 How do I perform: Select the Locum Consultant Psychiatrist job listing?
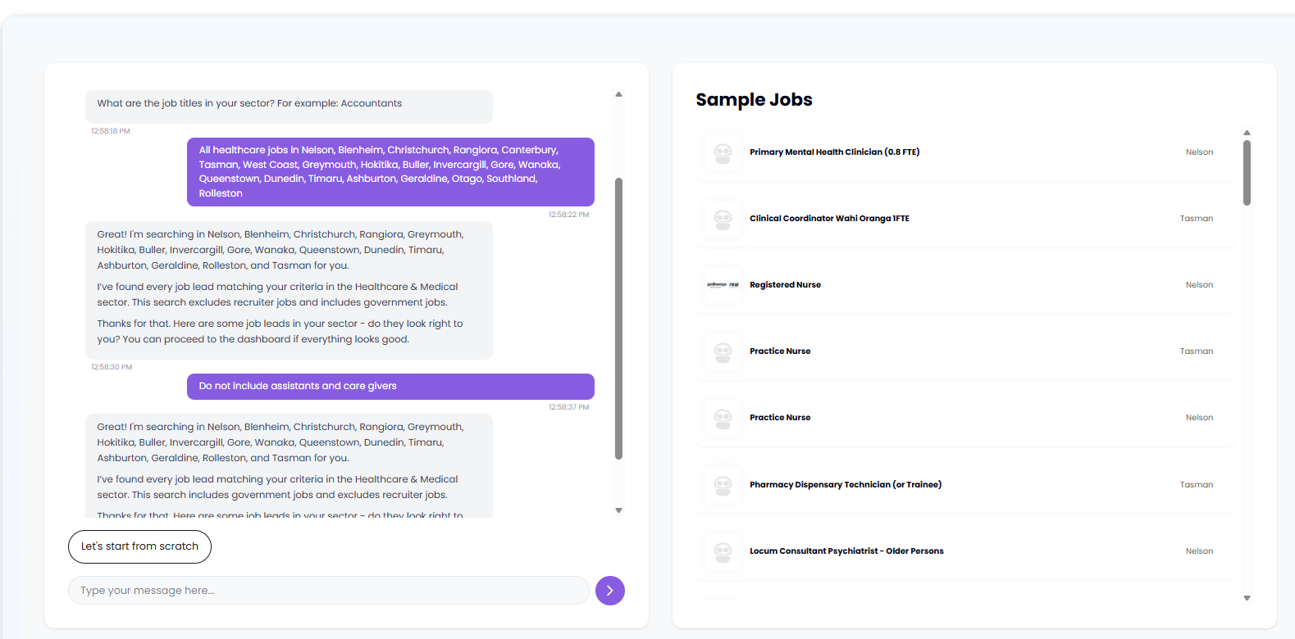[846, 551]
